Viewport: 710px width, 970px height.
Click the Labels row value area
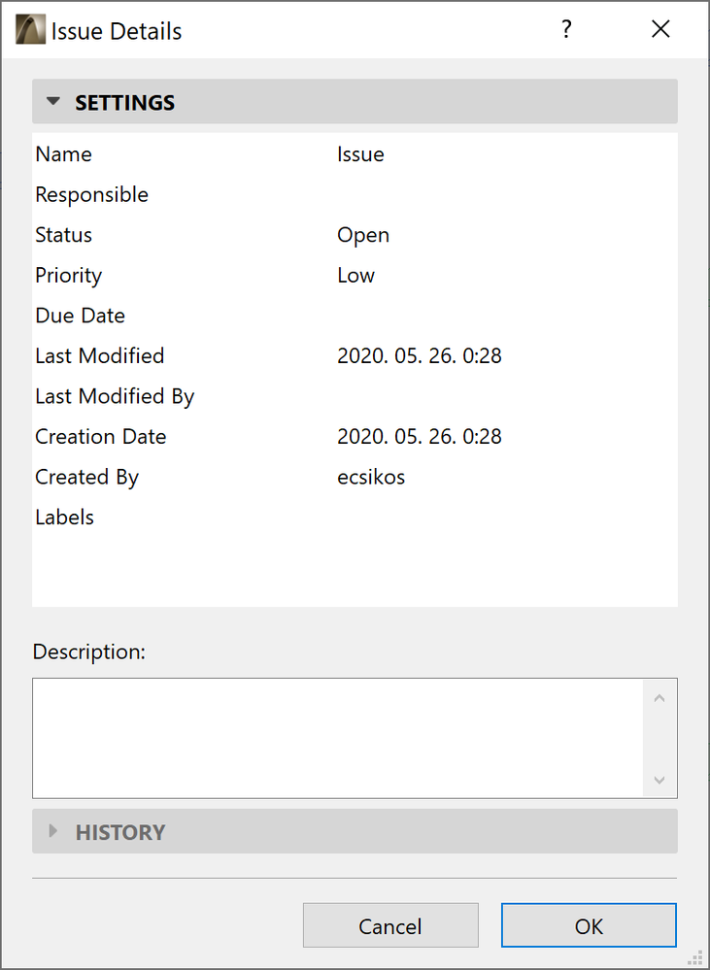[x=486, y=518]
